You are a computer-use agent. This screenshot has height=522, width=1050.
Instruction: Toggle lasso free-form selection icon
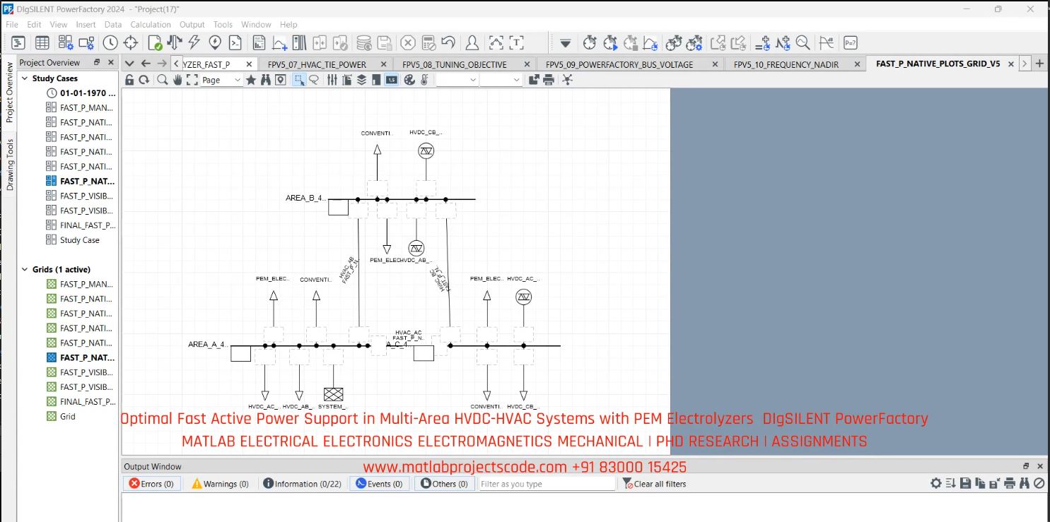click(x=314, y=80)
